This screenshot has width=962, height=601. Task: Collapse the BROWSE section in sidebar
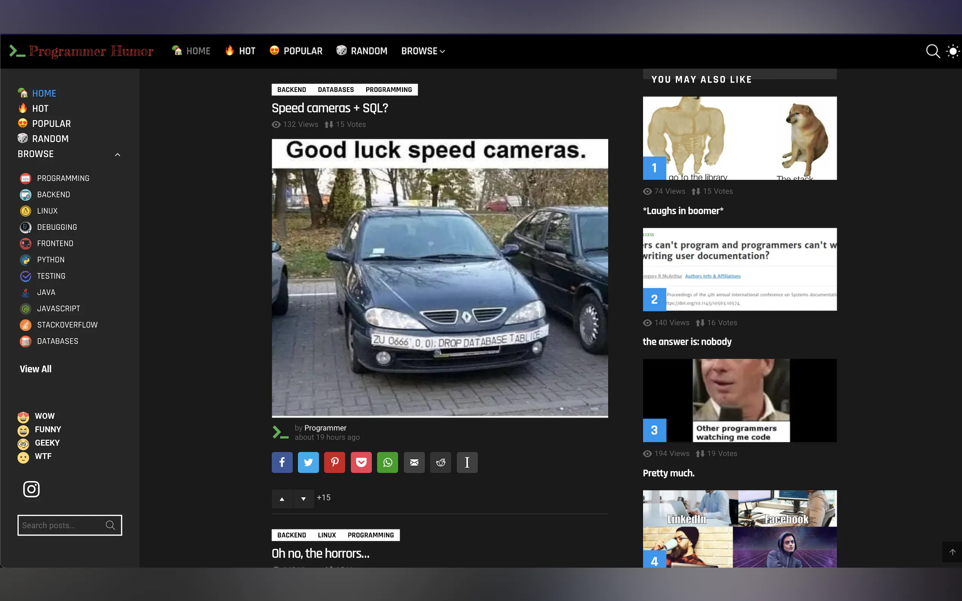[117, 155]
